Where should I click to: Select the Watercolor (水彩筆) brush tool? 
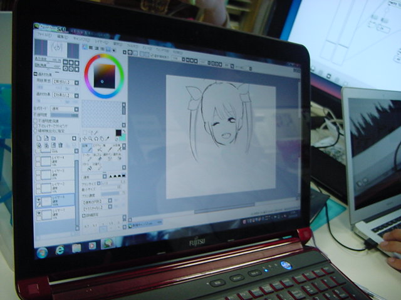coord(117,148)
